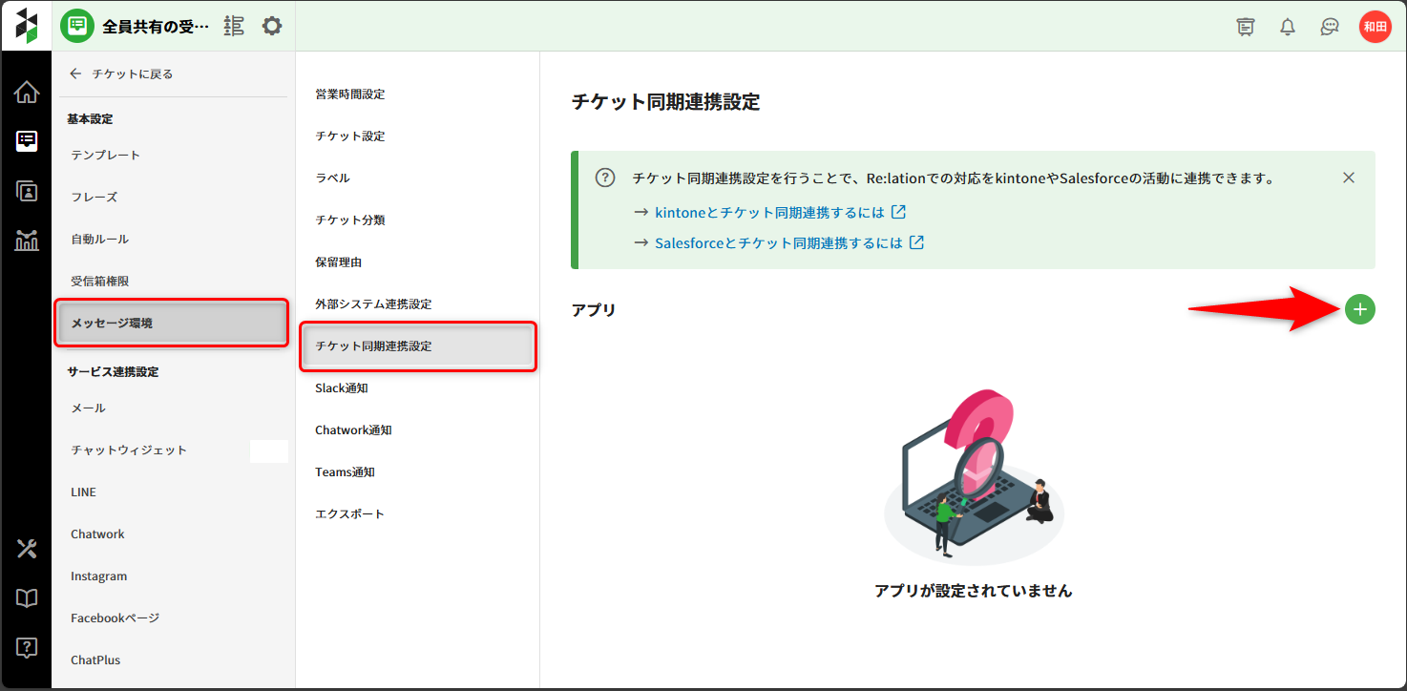Click the 和田 user avatar
The image size is (1407, 691).
point(1375,27)
